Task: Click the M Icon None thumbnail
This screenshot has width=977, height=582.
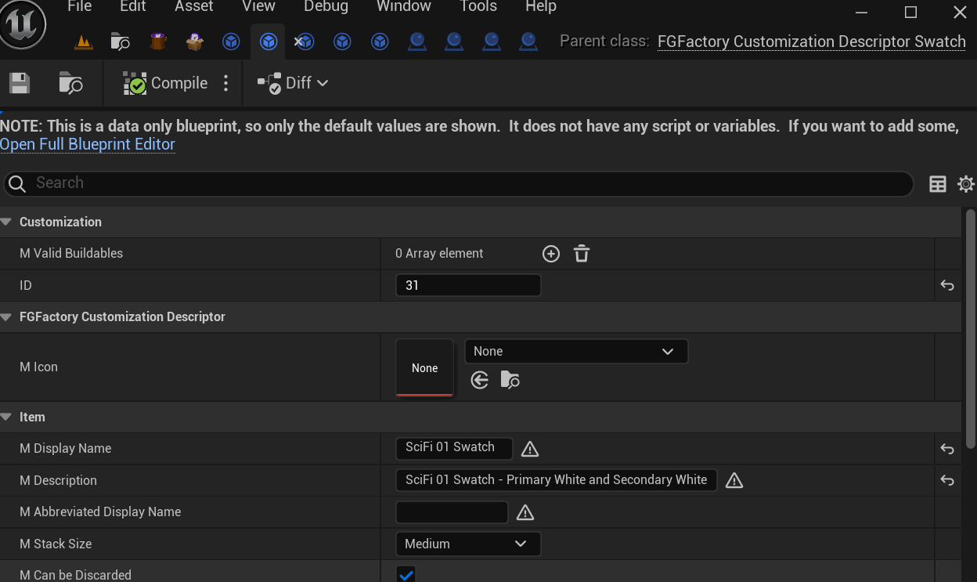Action: (424, 367)
